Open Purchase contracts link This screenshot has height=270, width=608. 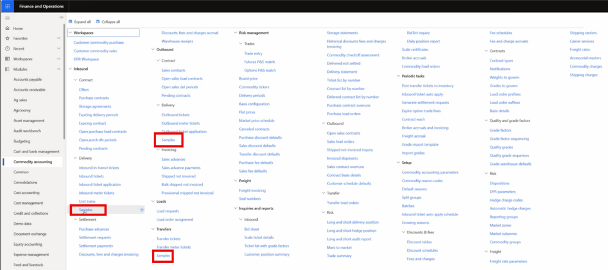(x=93, y=97)
